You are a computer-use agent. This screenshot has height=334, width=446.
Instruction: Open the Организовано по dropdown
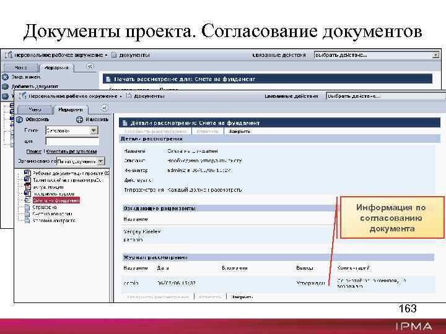coord(101,161)
